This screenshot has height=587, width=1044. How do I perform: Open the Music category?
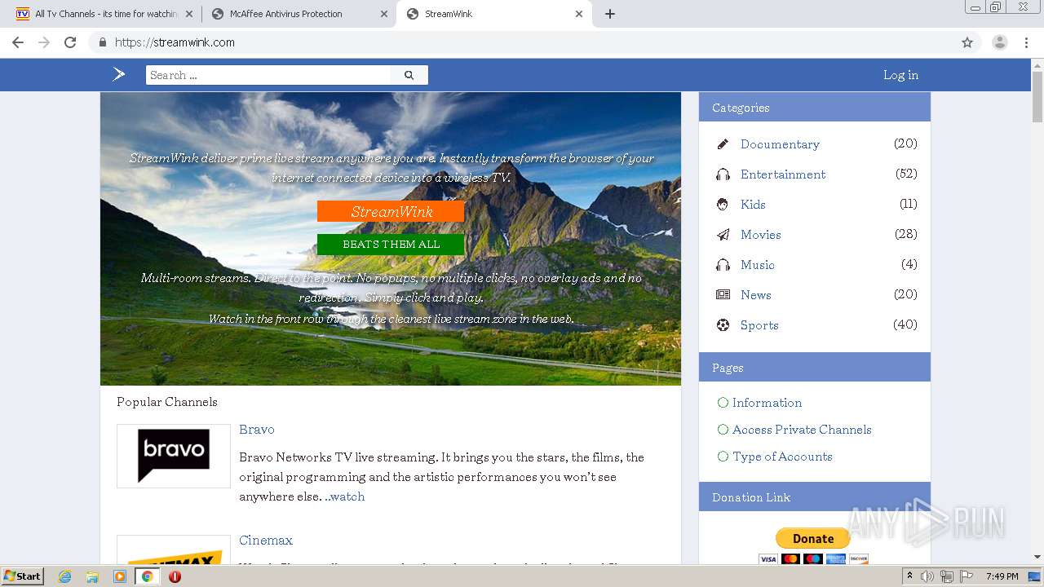(758, 265)
